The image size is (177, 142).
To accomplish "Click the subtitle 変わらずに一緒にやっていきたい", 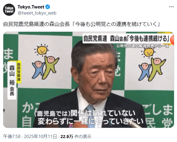I will pyautogui.click(x=91, y=121).
